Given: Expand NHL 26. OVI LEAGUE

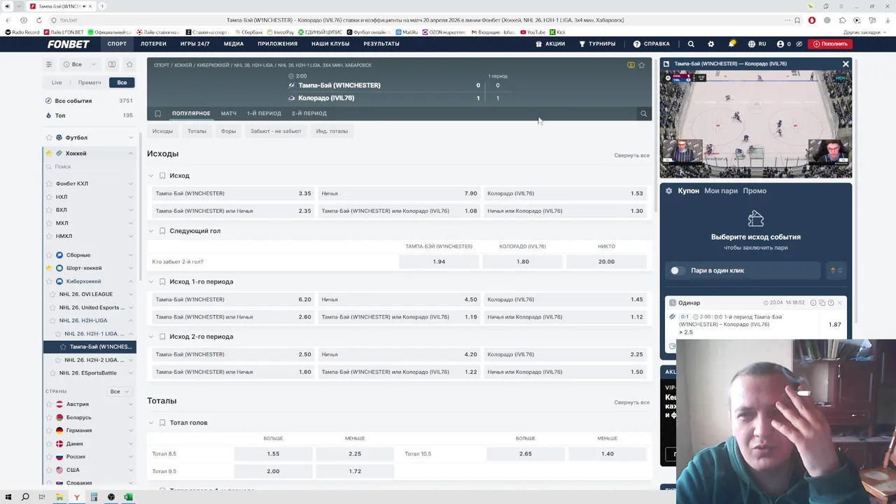Looking at the screenshot, I should click(130, 295).
